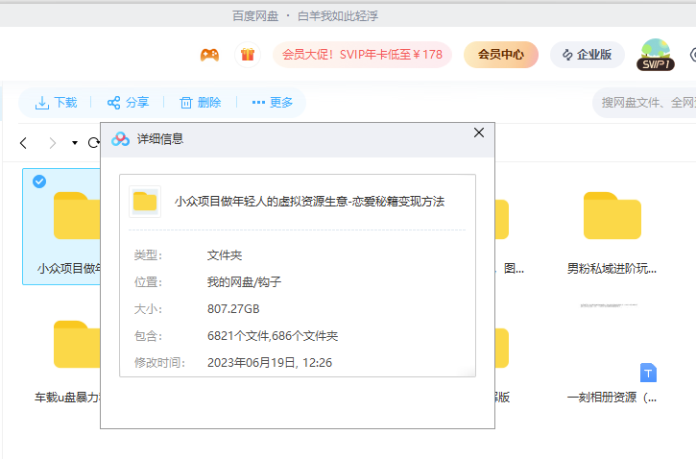The height and width of the screenshot is (459, 696).
Task: Uncheck the selected 小众项目 folder checkbox
Action: (39, 181)
